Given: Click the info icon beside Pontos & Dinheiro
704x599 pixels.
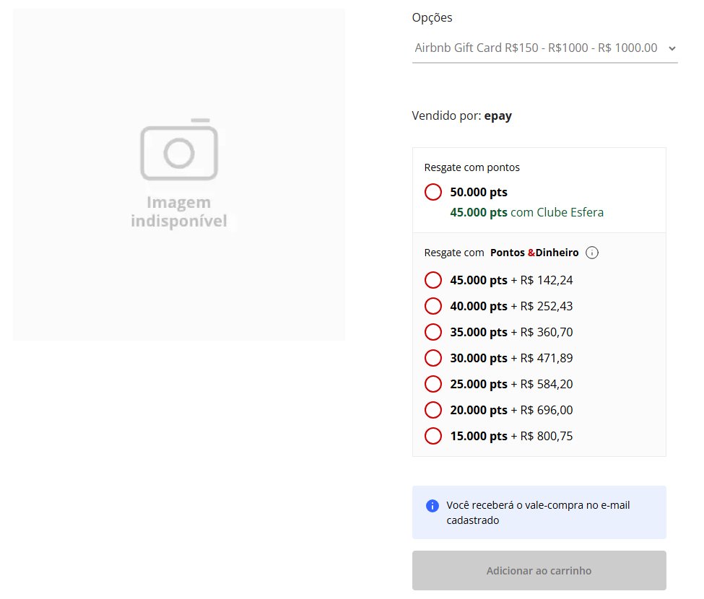Looking at the screenshot, I should pyautogui.click(x=592, y=253).
